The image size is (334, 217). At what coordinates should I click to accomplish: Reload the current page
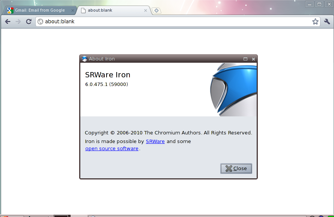click(x=29, y=22)
